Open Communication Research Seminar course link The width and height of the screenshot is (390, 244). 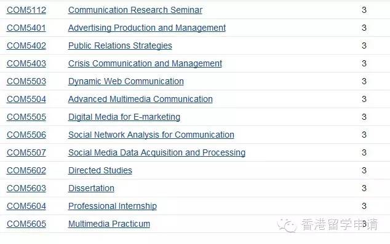(135, 10)
